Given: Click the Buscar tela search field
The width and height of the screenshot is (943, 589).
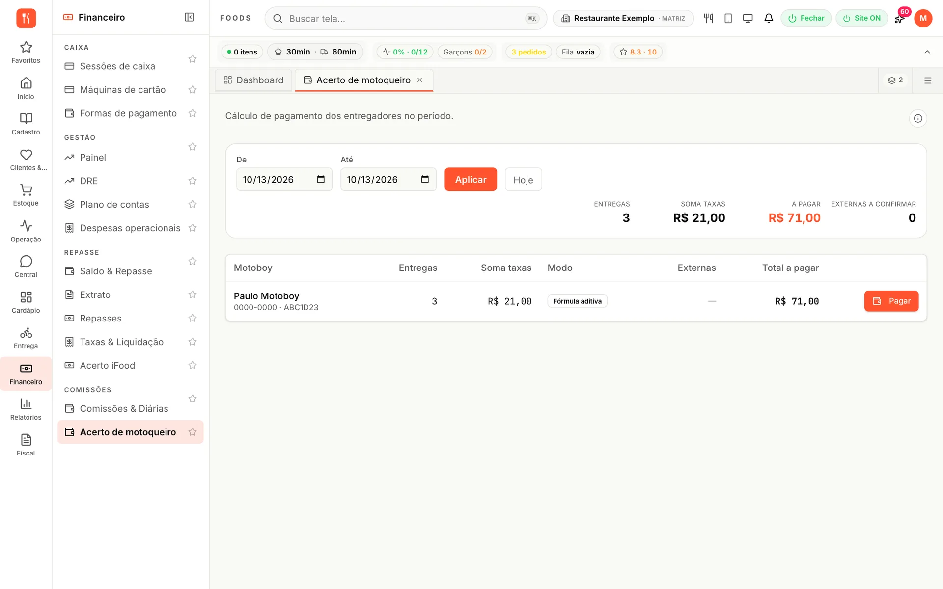Looking at the screenshot, I should click(406, 18).
